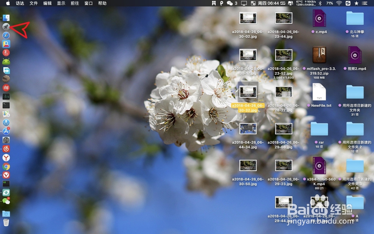Click the clock 周四 06:44

click(x=268, y=3)
